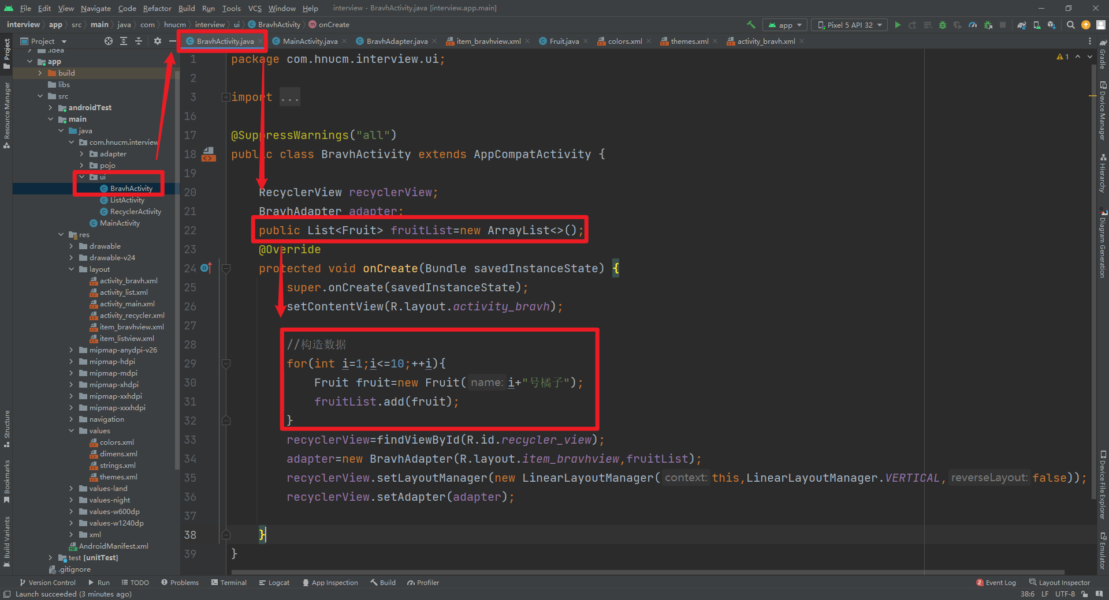Toggle Gradle tool window on right
The image size is (1109, 600).
pos(1103,54)
